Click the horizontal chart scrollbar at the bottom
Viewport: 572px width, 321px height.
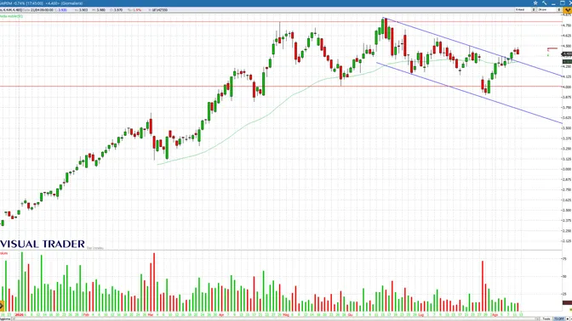point(276,318)
